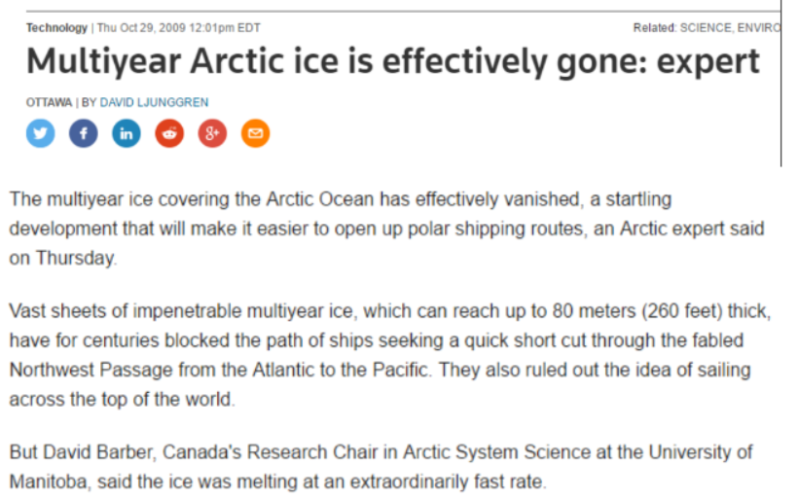Click the 'Related:' label
The width and height of the screenshot is (799, 500).
click(655, 27)
